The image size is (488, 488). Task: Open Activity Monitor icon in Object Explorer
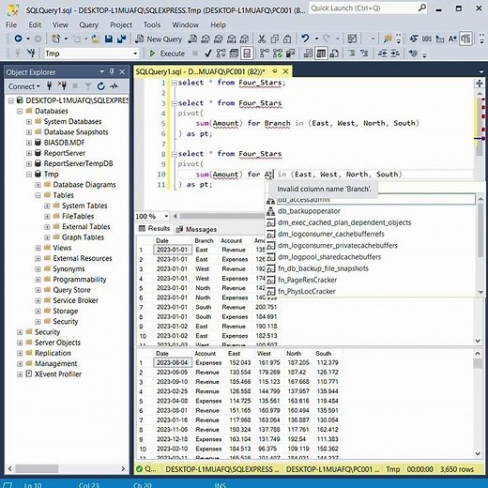click(x=114, y=85)
